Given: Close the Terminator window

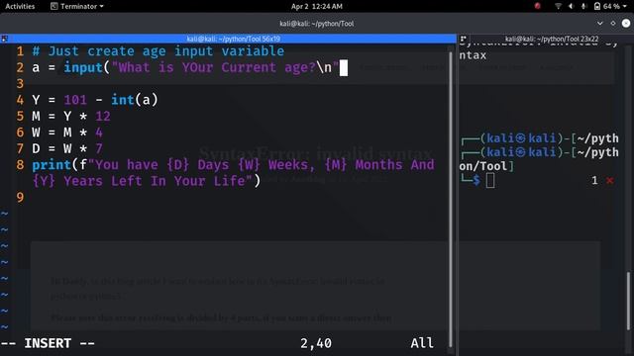Looking at the screenshot, I should tap(626, 24).
